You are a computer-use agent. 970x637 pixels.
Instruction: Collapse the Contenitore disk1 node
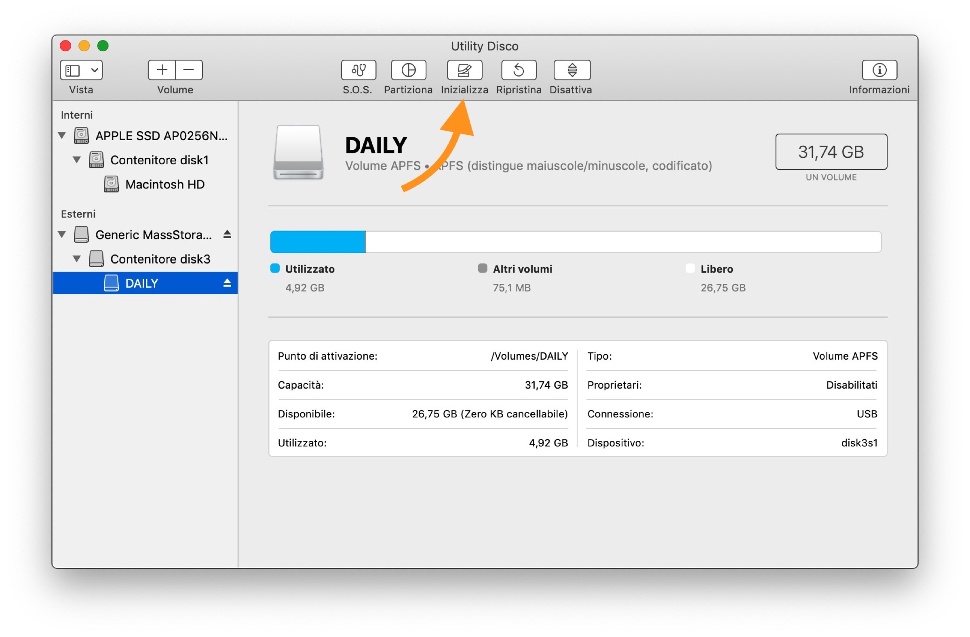pyautogui.click(x=77, y=160)
